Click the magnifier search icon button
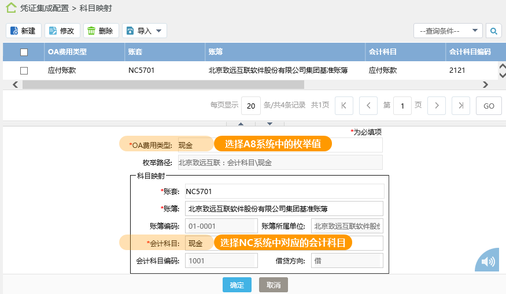This screenshot has height=294, width=506. pyautogui.click(x=494, y=31)
